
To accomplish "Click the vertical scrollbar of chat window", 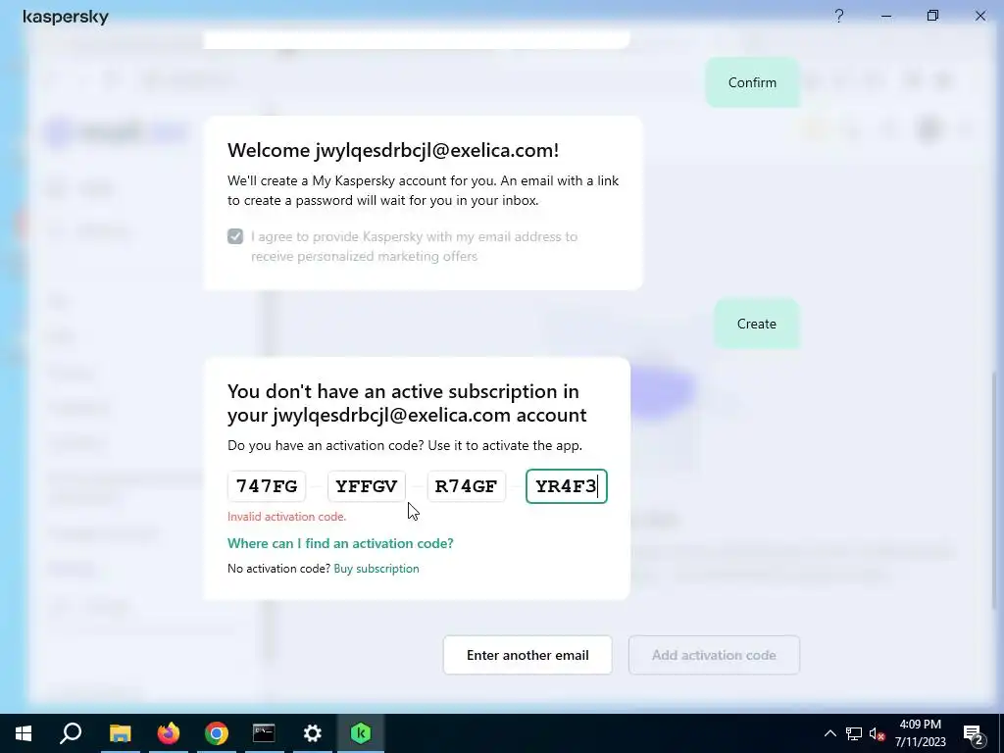I will point(994,490).
